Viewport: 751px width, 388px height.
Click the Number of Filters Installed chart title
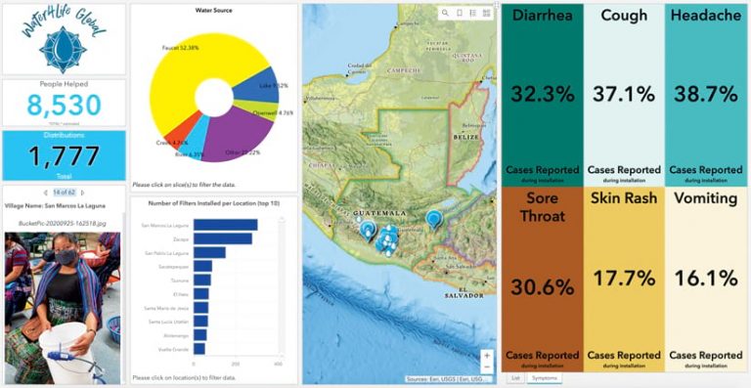point(214,203)
